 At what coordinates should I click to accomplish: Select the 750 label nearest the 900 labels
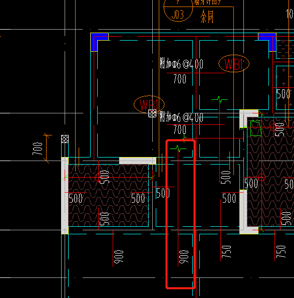[x=226, y=252]
